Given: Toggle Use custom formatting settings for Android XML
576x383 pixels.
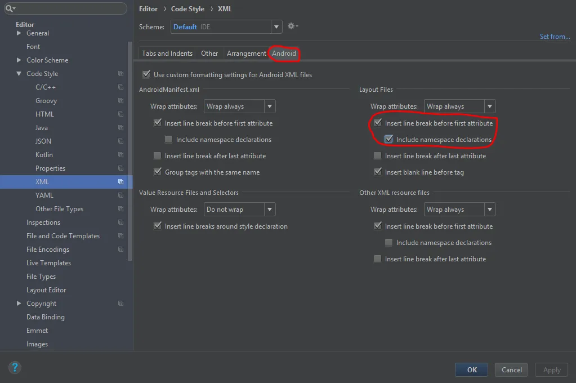Looking at the screenshot, I should [x=146, y=74].
